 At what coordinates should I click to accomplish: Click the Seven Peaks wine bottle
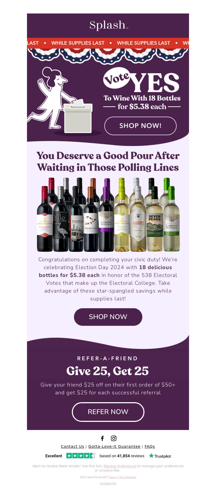coord(155,219)
